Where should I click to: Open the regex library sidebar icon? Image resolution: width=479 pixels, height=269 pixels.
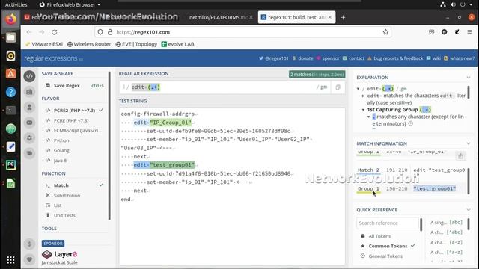[29, 92]
